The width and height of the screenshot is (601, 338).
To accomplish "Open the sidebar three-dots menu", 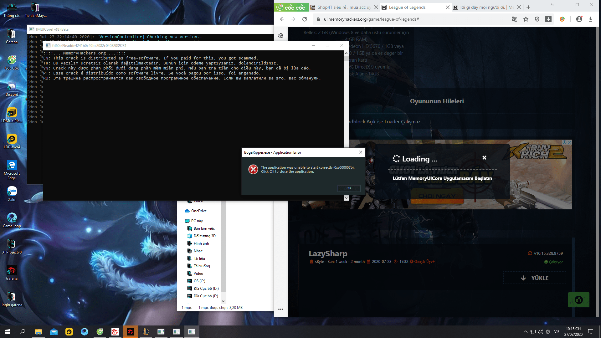I will pyautogui.click(x=280, y=309).
